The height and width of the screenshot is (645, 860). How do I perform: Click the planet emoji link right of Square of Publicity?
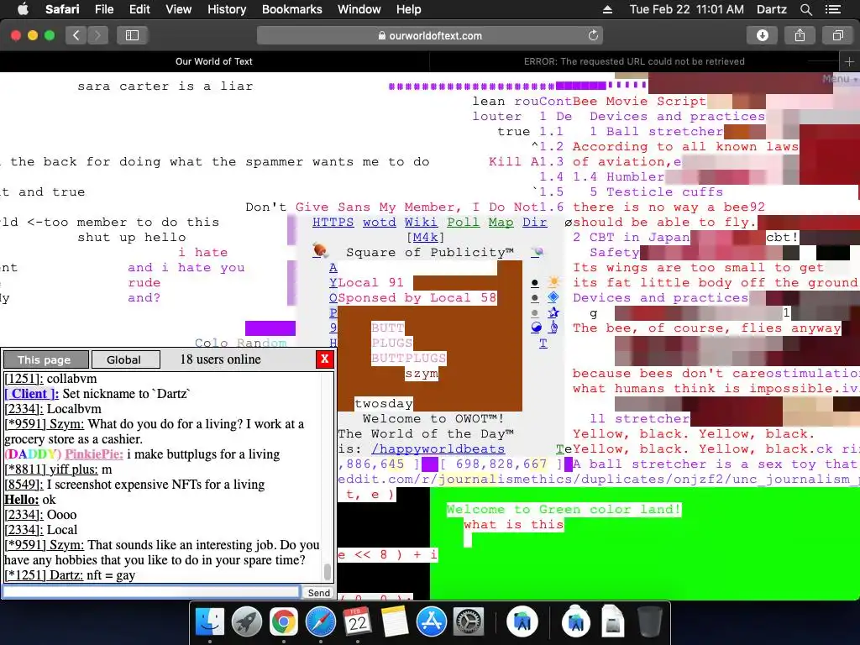[x=537, y=252]
